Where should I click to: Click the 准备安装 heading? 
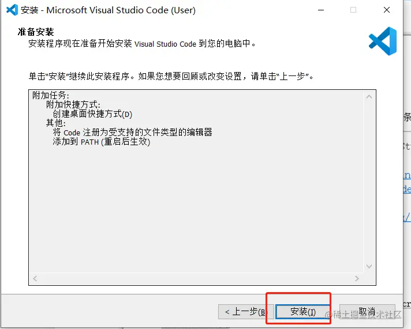point(36,32)
